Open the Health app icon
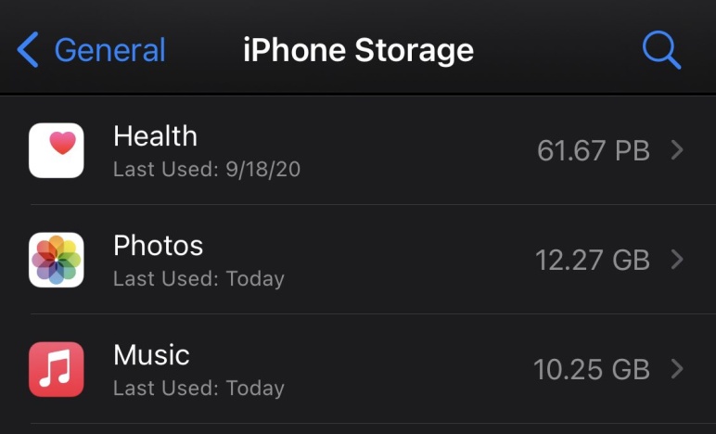 point(57,150)
